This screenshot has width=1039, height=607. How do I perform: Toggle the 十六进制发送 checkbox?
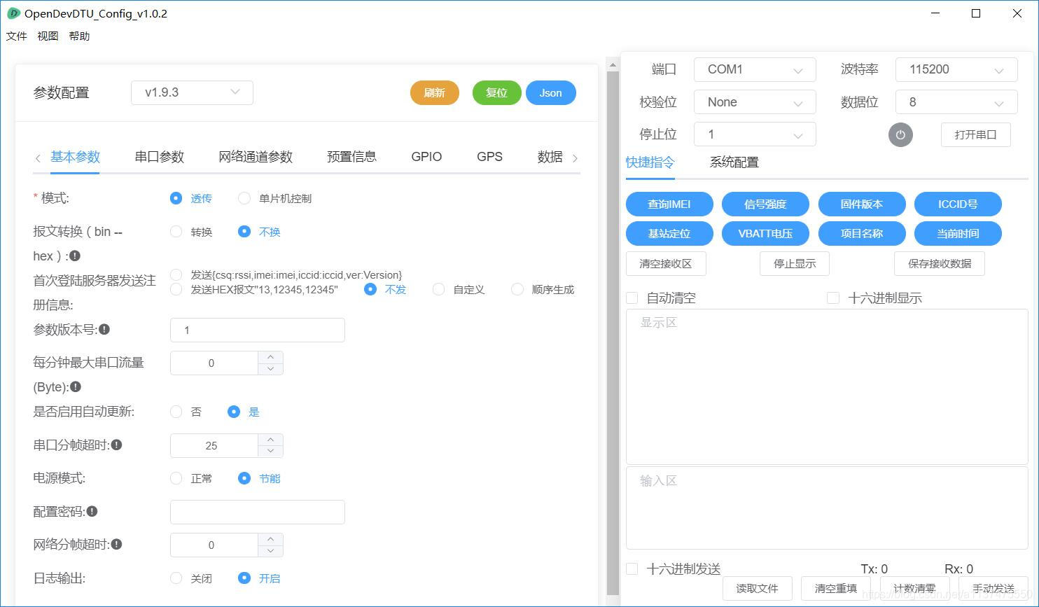pyautogui.click(x=632, y=568)
